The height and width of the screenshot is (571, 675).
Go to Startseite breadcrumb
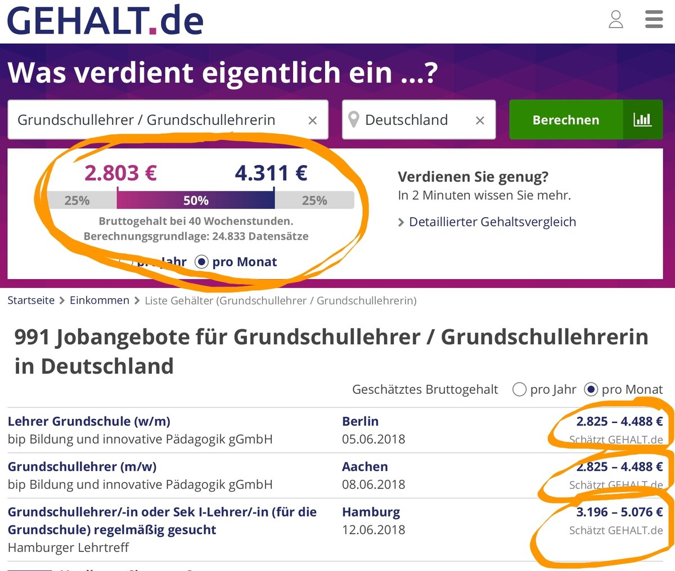(31, 300)
